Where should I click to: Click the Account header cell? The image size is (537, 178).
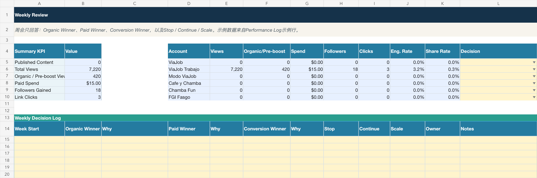point(189,51)
